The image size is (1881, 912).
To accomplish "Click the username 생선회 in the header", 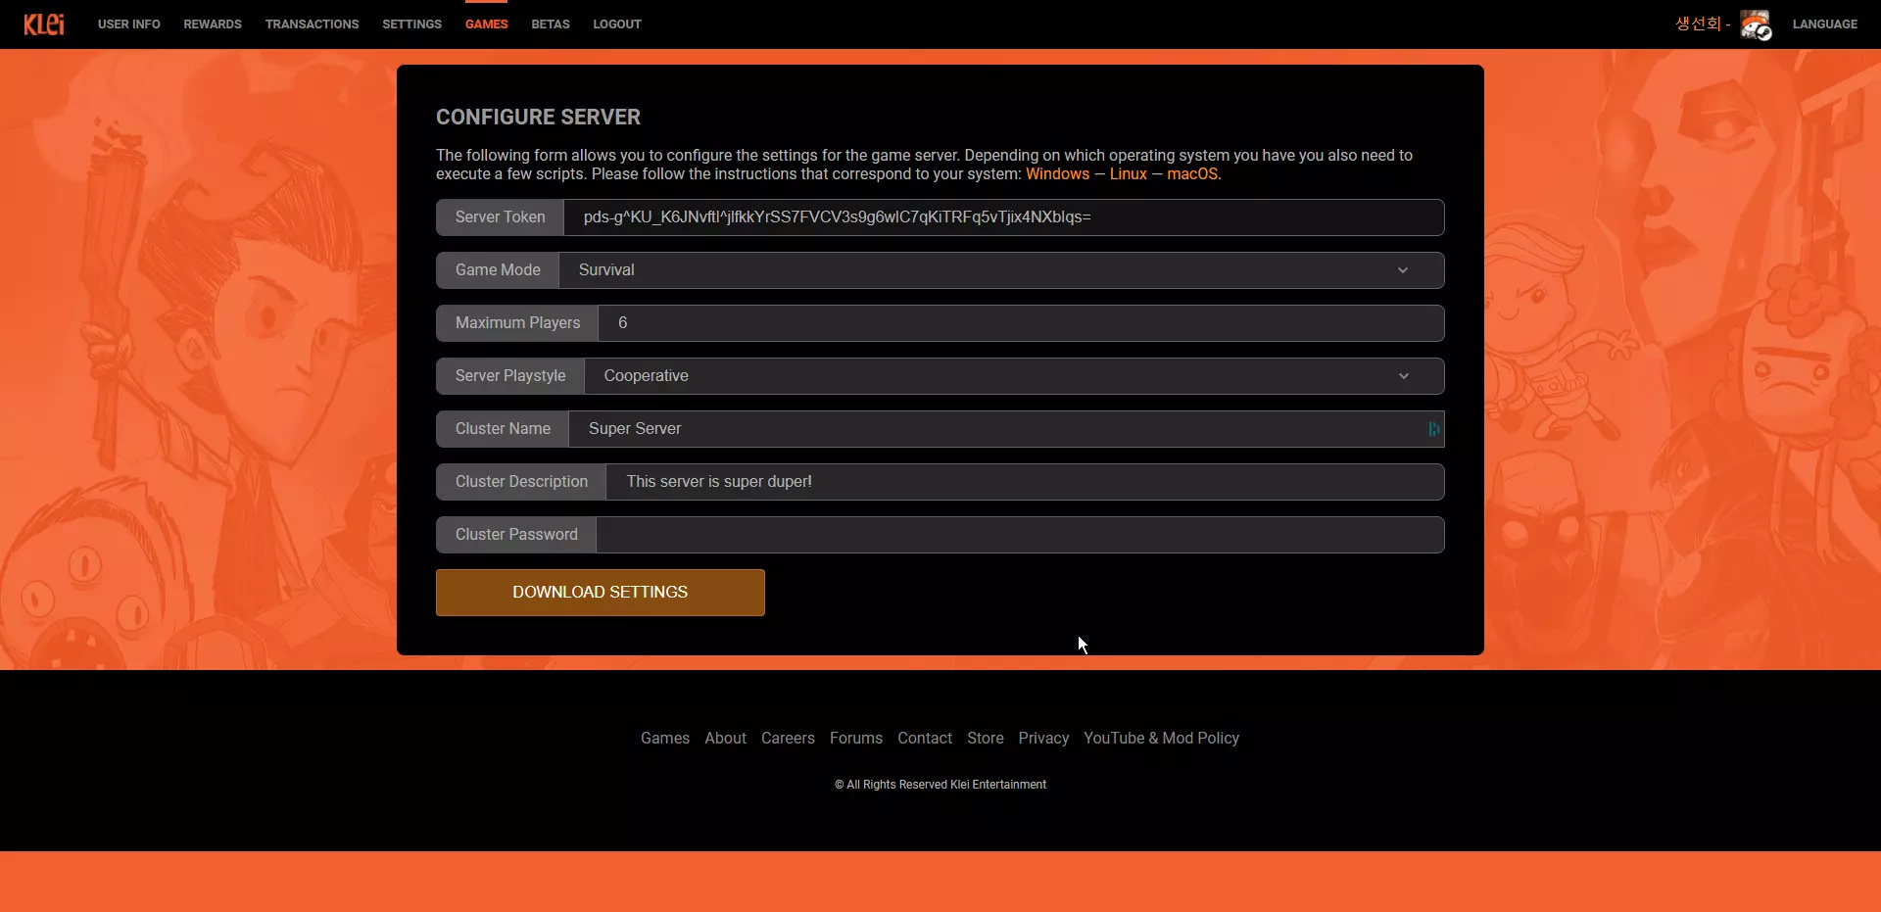I will pos(1698,24).
